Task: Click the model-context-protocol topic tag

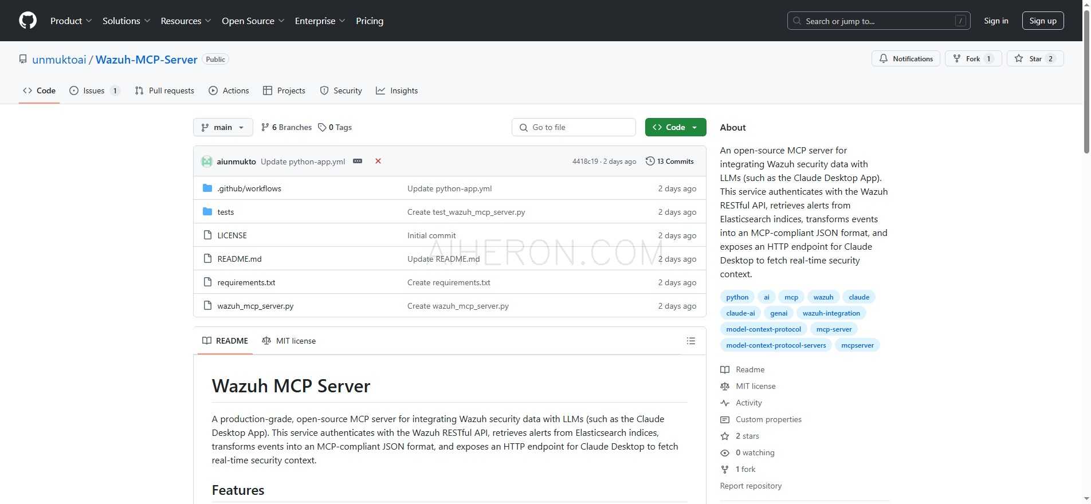Action: [763, 329]
